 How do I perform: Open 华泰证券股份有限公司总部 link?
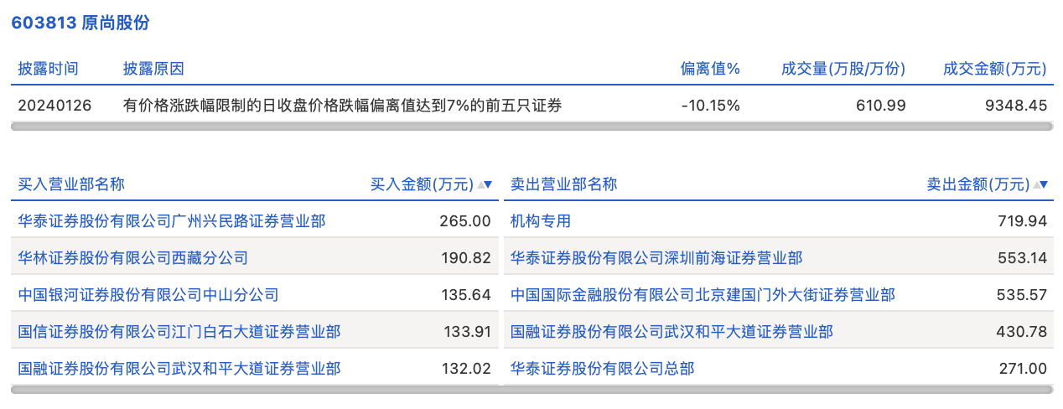[602, 369]
